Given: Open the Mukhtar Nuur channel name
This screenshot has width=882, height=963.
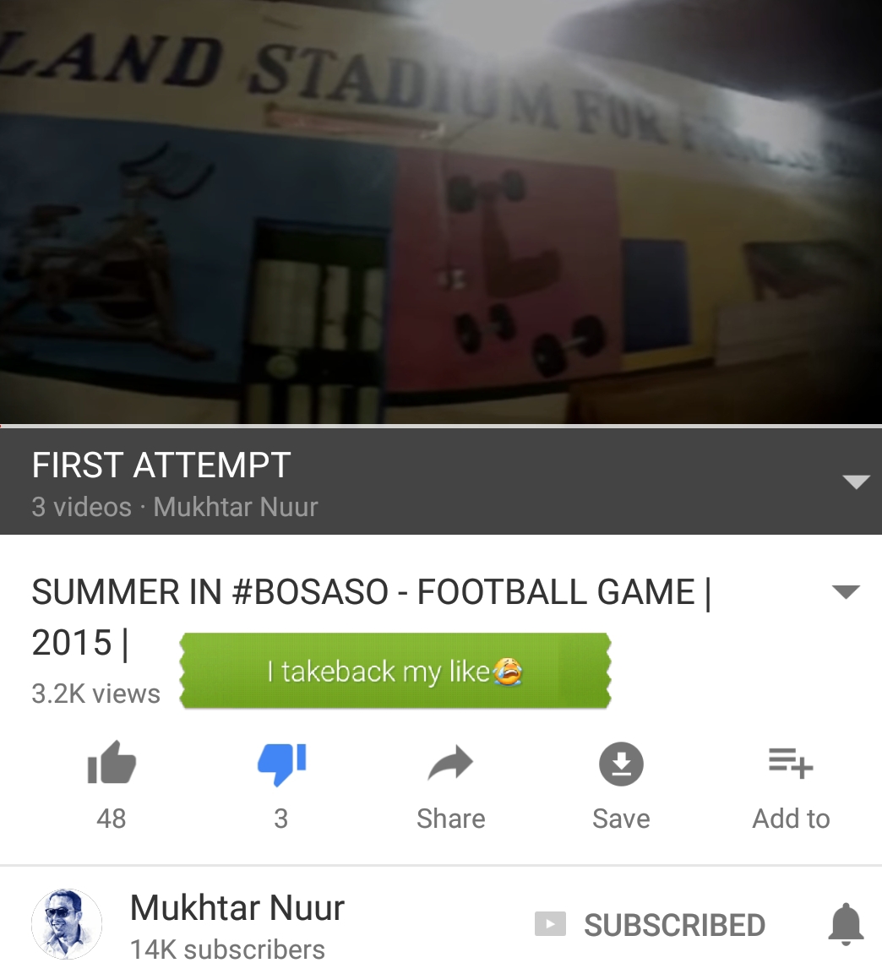Looking at the screenshot, I should pyautogui.click(x=237, y=907).
